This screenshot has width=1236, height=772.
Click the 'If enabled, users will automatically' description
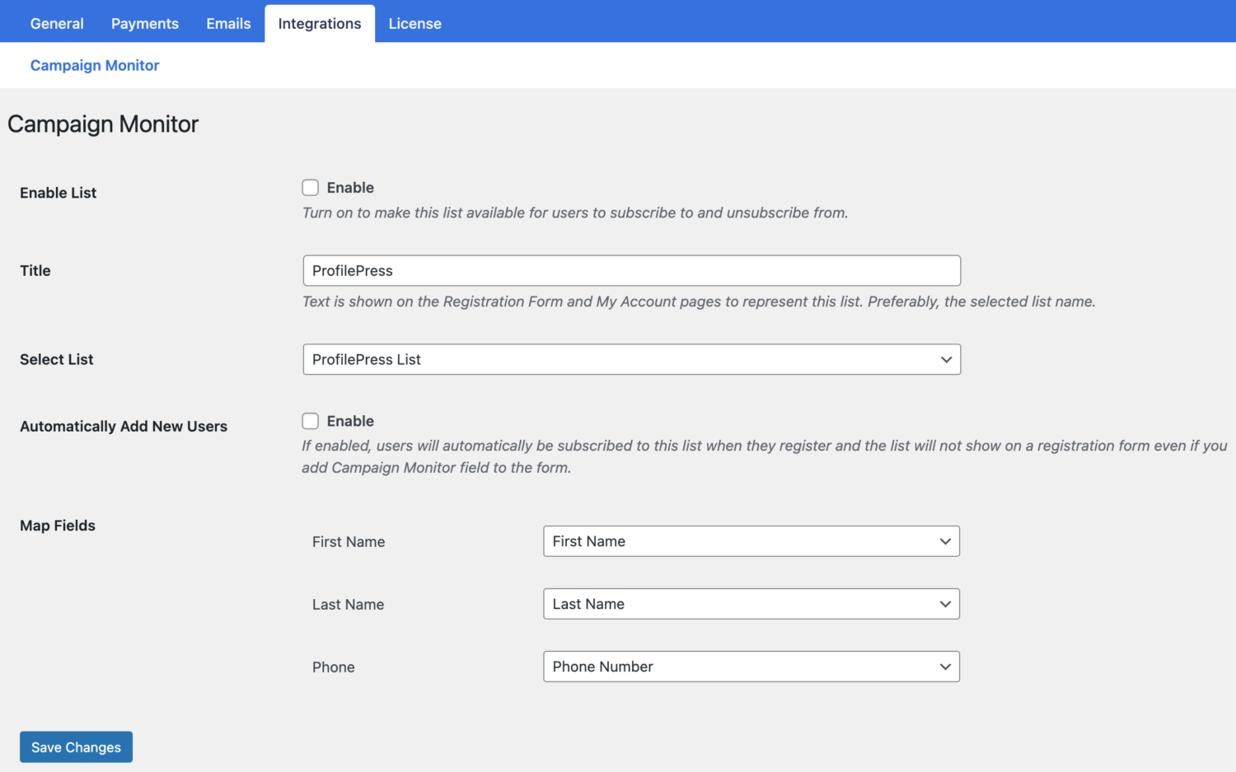pyautogui.click(x=765, y=456)
